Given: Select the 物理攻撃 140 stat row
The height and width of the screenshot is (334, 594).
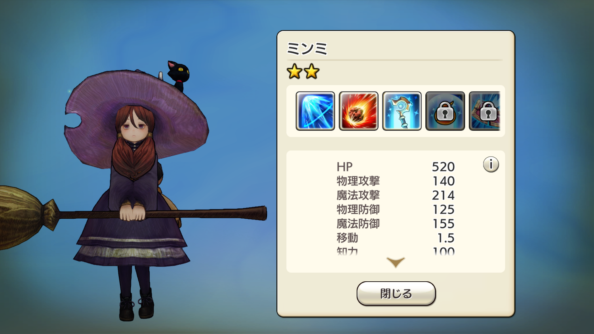Looking at the screenshot, I should 396,181.
